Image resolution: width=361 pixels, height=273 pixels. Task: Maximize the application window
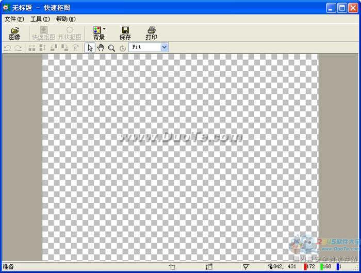click(342, 7)
